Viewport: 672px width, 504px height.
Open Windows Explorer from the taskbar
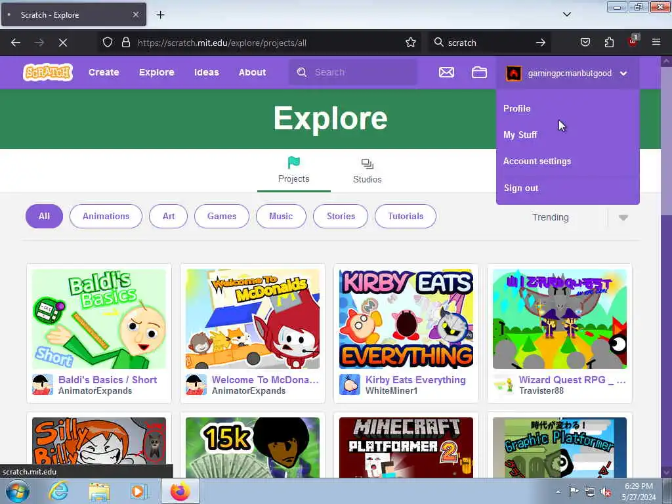(x=99, y=492)
